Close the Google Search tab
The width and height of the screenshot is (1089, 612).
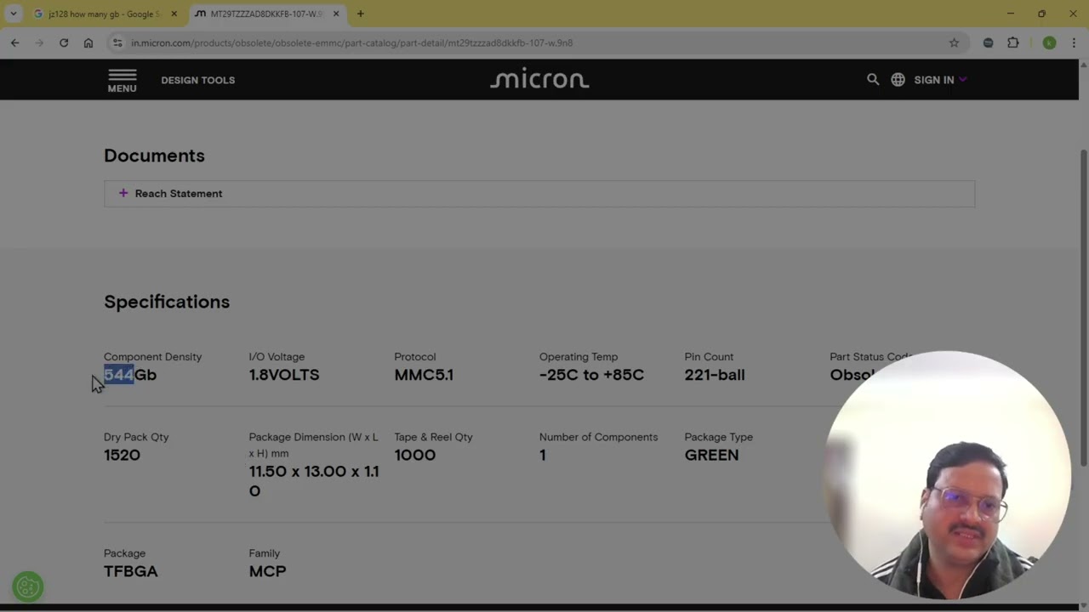click(x=174, y=14)
